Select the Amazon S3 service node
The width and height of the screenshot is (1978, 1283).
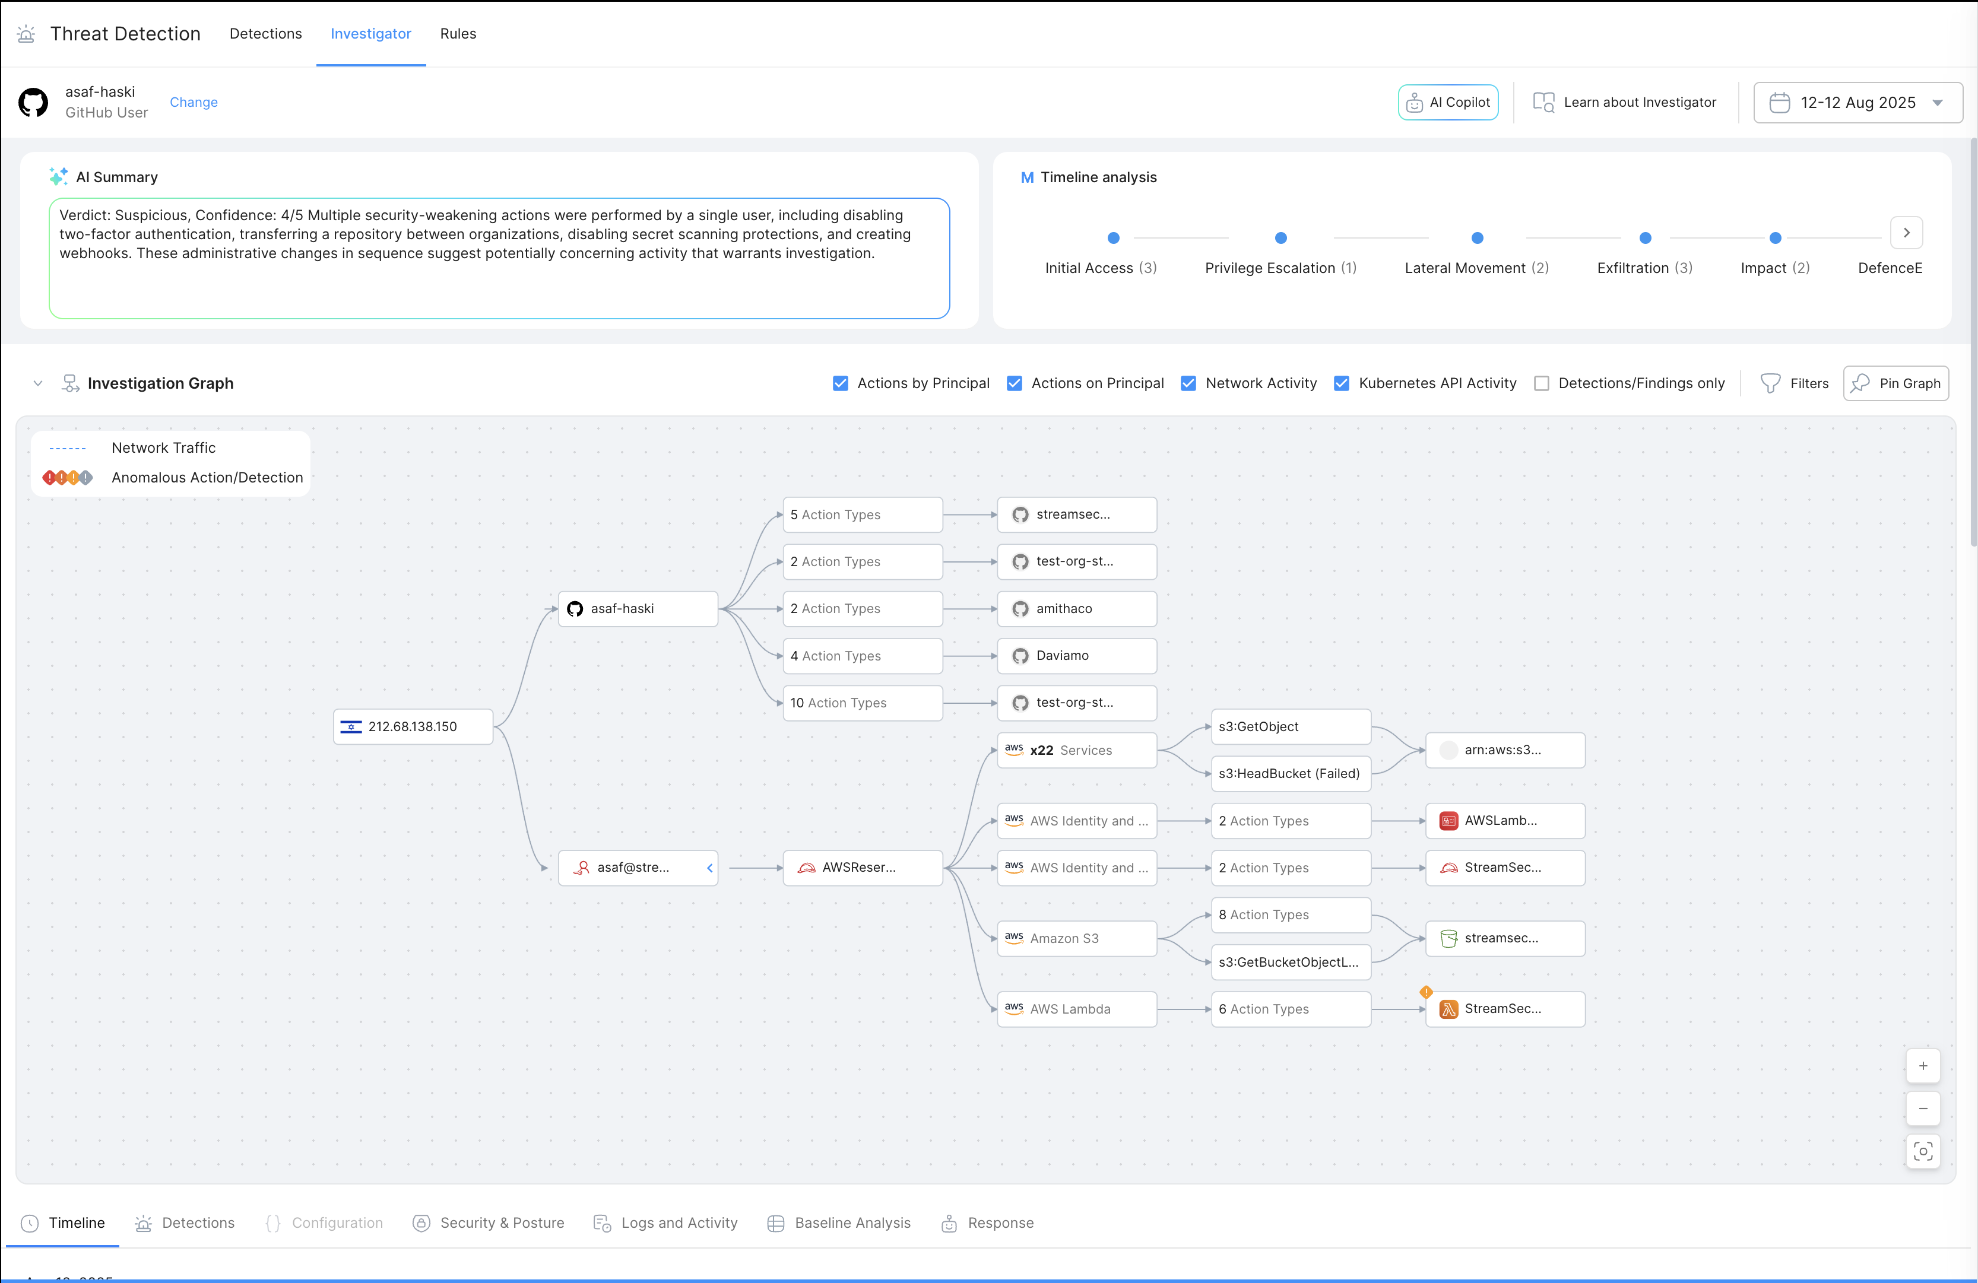click(1076, 938)
